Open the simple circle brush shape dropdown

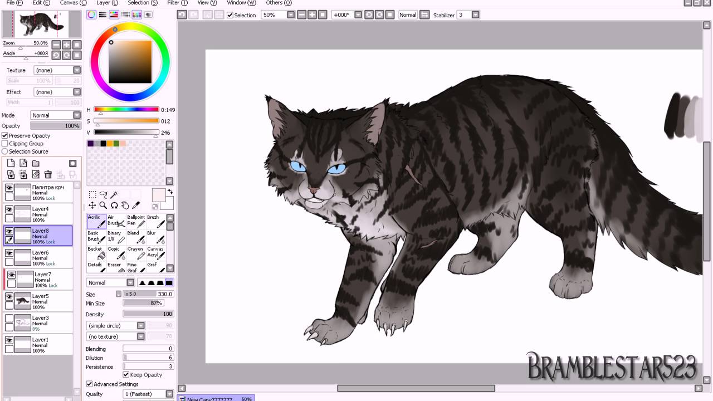click(115, 325)
